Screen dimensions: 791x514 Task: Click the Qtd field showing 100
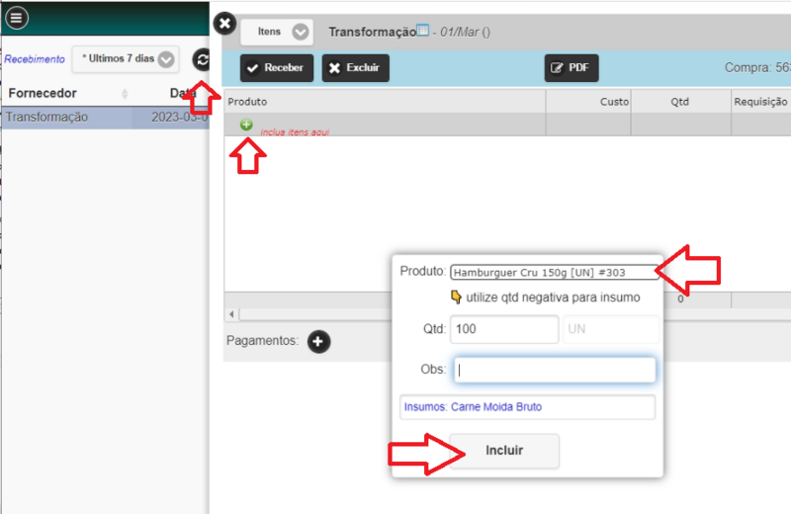pos(504,329)
